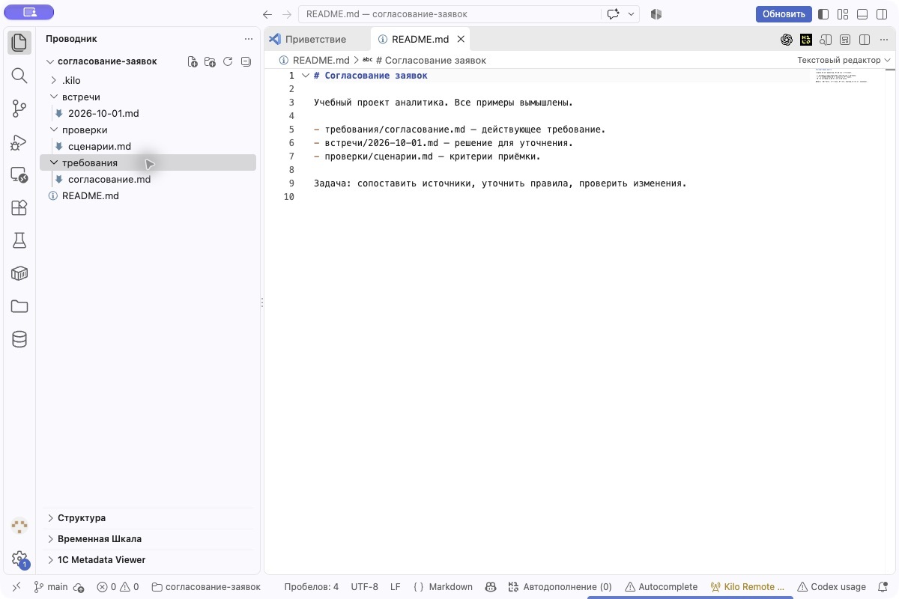Create a new file in explorer
This screenshot has width=899, height=599.
click(x=193, y=62)
